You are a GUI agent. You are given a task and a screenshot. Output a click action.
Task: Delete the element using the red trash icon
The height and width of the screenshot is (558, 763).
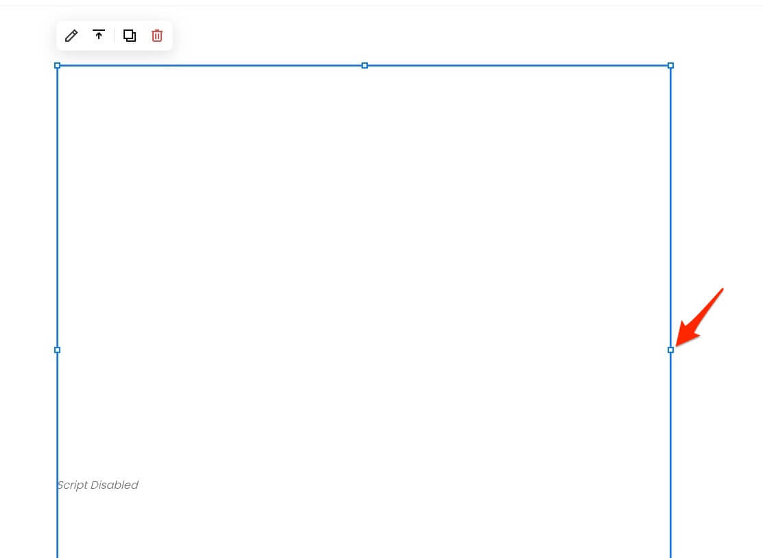coord(156,36)
